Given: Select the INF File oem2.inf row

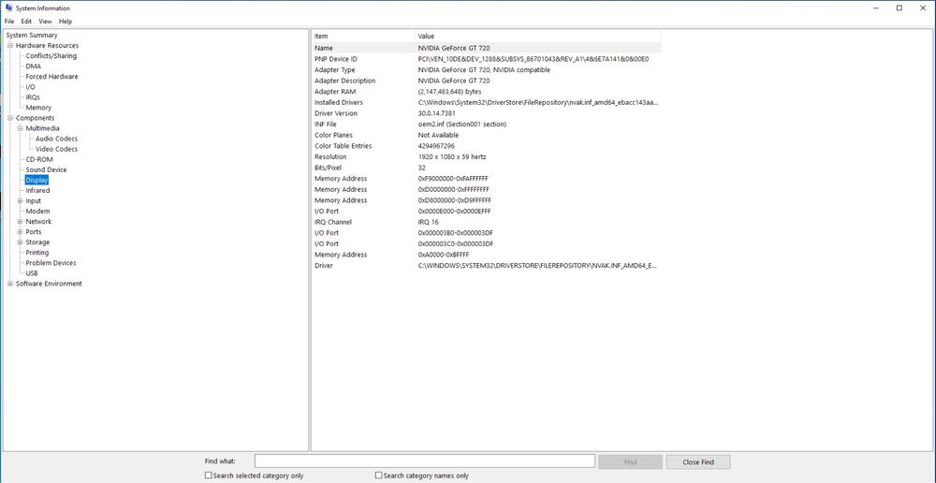Looking at the screenshot, I should [x=487, y=124].
